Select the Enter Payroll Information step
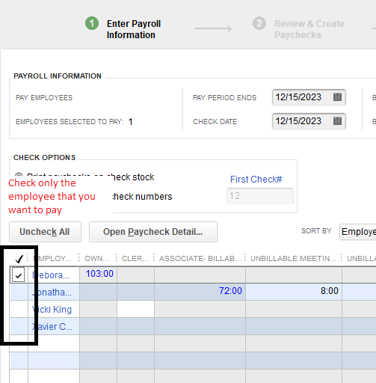Screen dimensions: 376x383 134,29
